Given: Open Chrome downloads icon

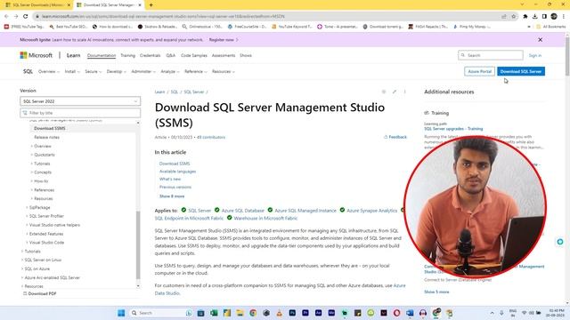Looking at the screenshot, I should (534, 16).
